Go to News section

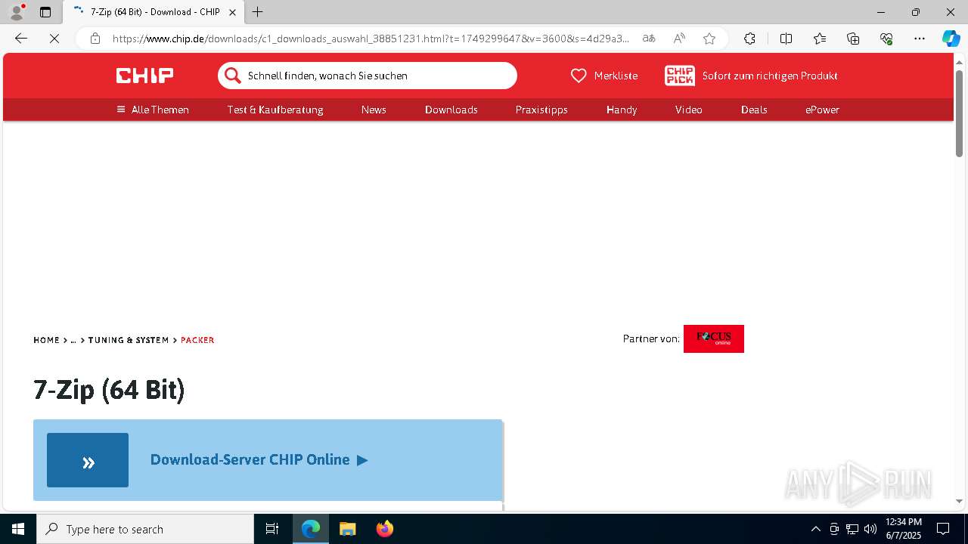tap(374, 110)
